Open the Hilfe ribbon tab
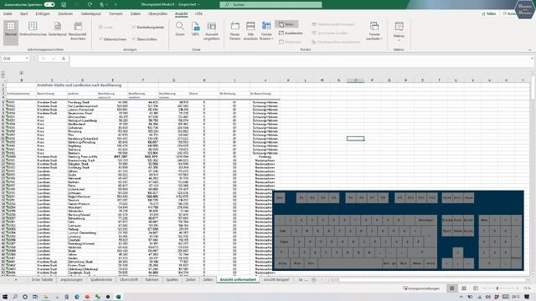The height and width of the screenshot is (301, 536). [x=198, y=14]
